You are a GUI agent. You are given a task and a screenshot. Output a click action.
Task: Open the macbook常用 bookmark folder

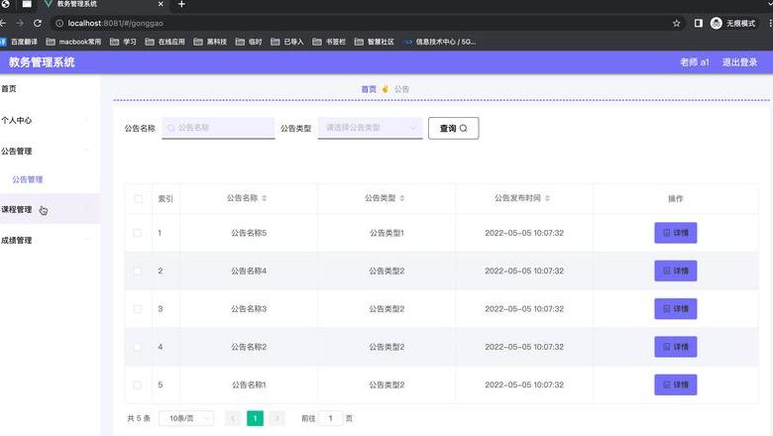(73, 42)
